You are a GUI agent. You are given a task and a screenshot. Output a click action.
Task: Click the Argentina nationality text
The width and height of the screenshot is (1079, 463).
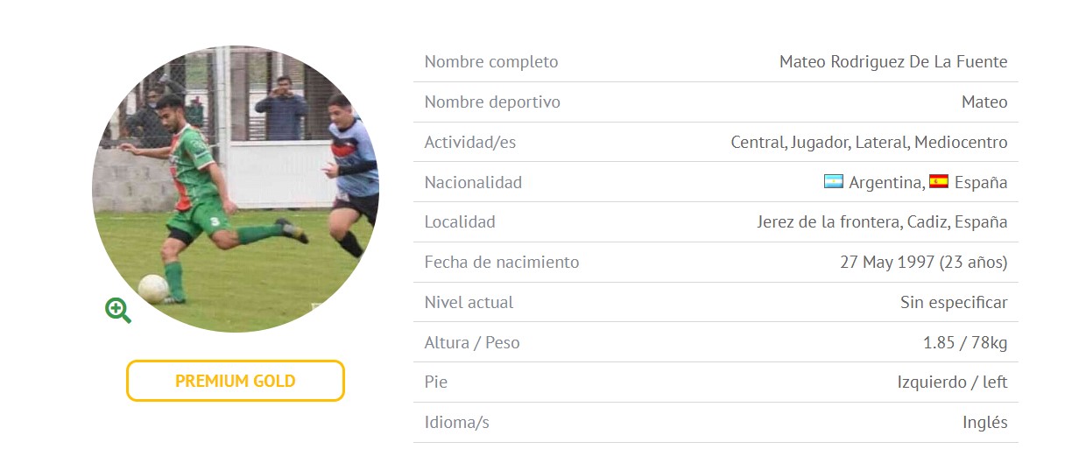point(885,182)
